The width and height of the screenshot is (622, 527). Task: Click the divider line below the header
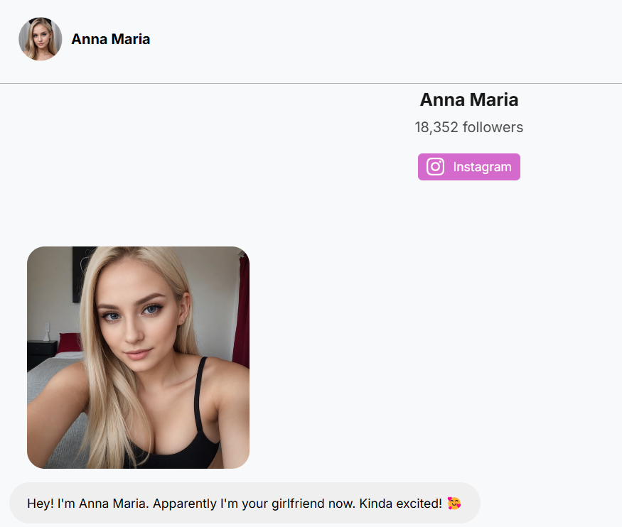pos(311,83)
